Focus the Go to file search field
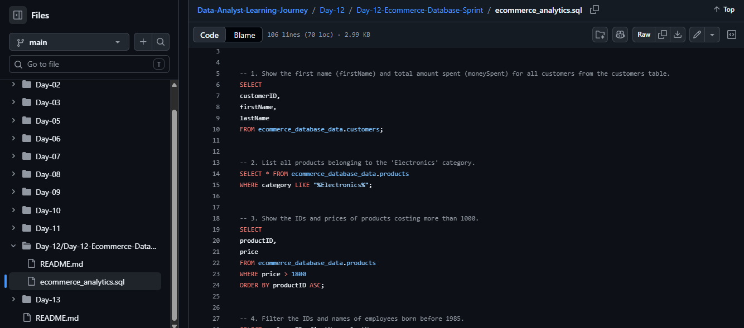 coord(89,64)
